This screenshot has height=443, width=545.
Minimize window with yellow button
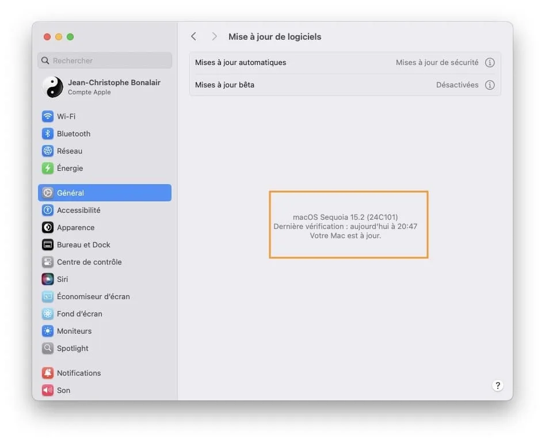coord(59,37)
